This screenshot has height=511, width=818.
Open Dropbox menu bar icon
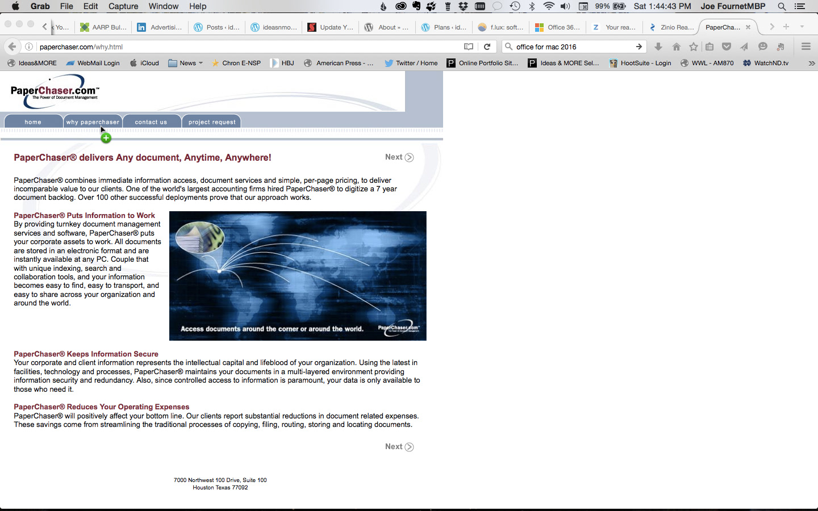(x=464, y=6)
